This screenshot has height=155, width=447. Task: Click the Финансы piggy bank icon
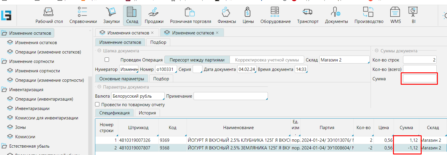[x=227, y=12]
